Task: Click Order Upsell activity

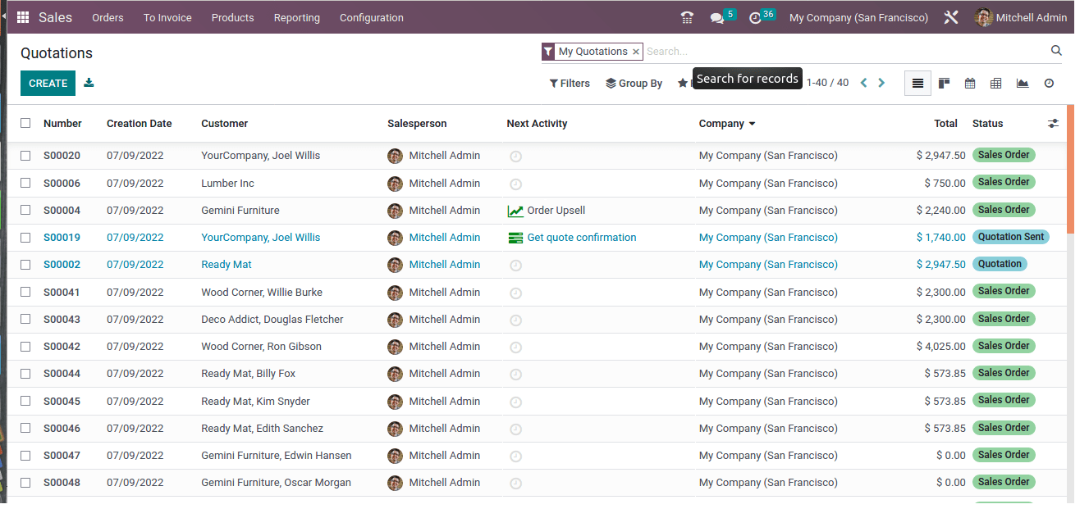Action: point(556,211)
